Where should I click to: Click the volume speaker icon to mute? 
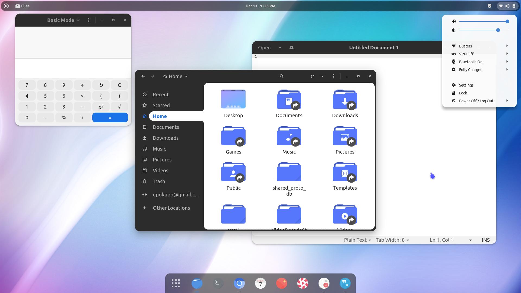tap(454, 21)
